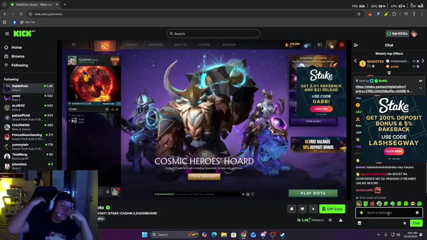Hide the pinned BotRix message
The image size is (427, 240).
click(420, 81)
